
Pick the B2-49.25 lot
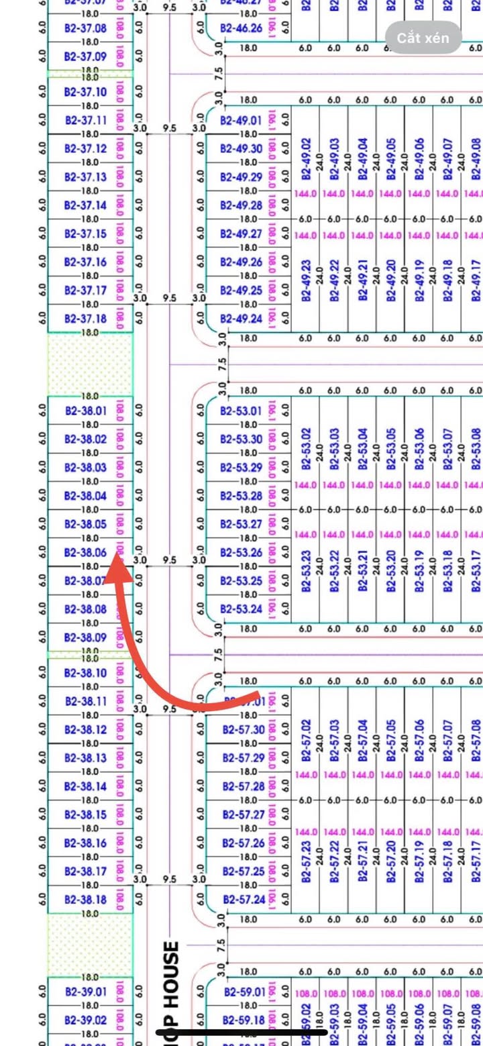[x=241, y=291]
